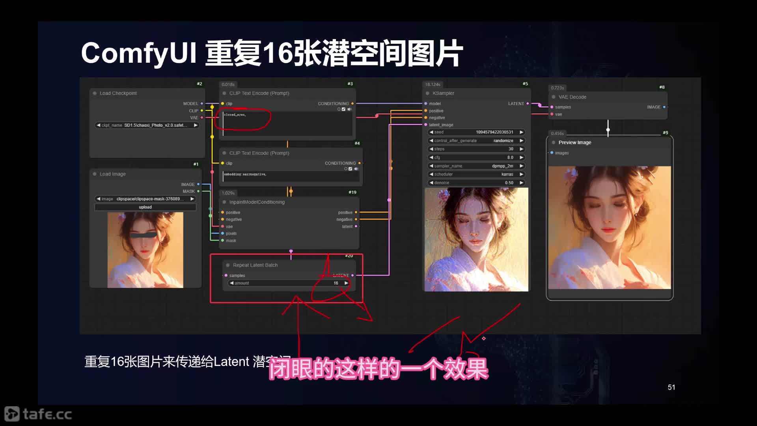Click the cfg value 8.0 field
757x426 pixels.
[476, 157]
